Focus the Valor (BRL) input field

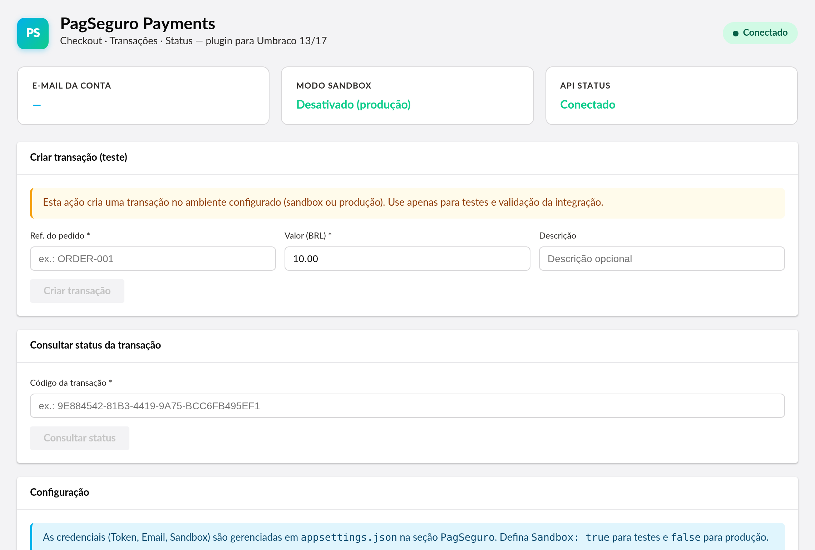coord(407,259)
